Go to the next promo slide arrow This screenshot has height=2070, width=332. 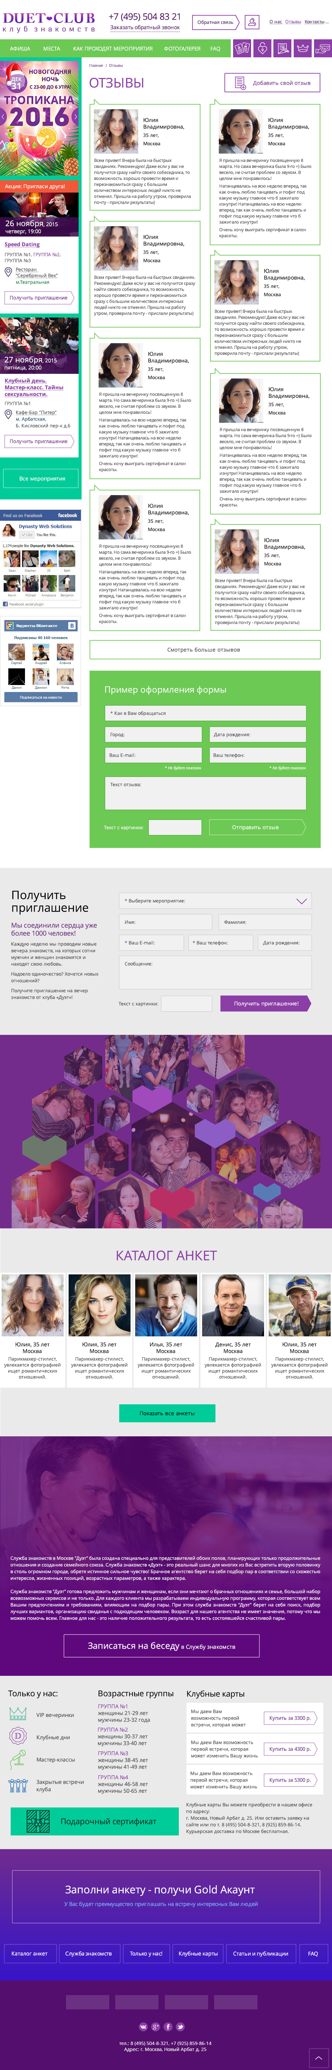click(x=75, y=117)
